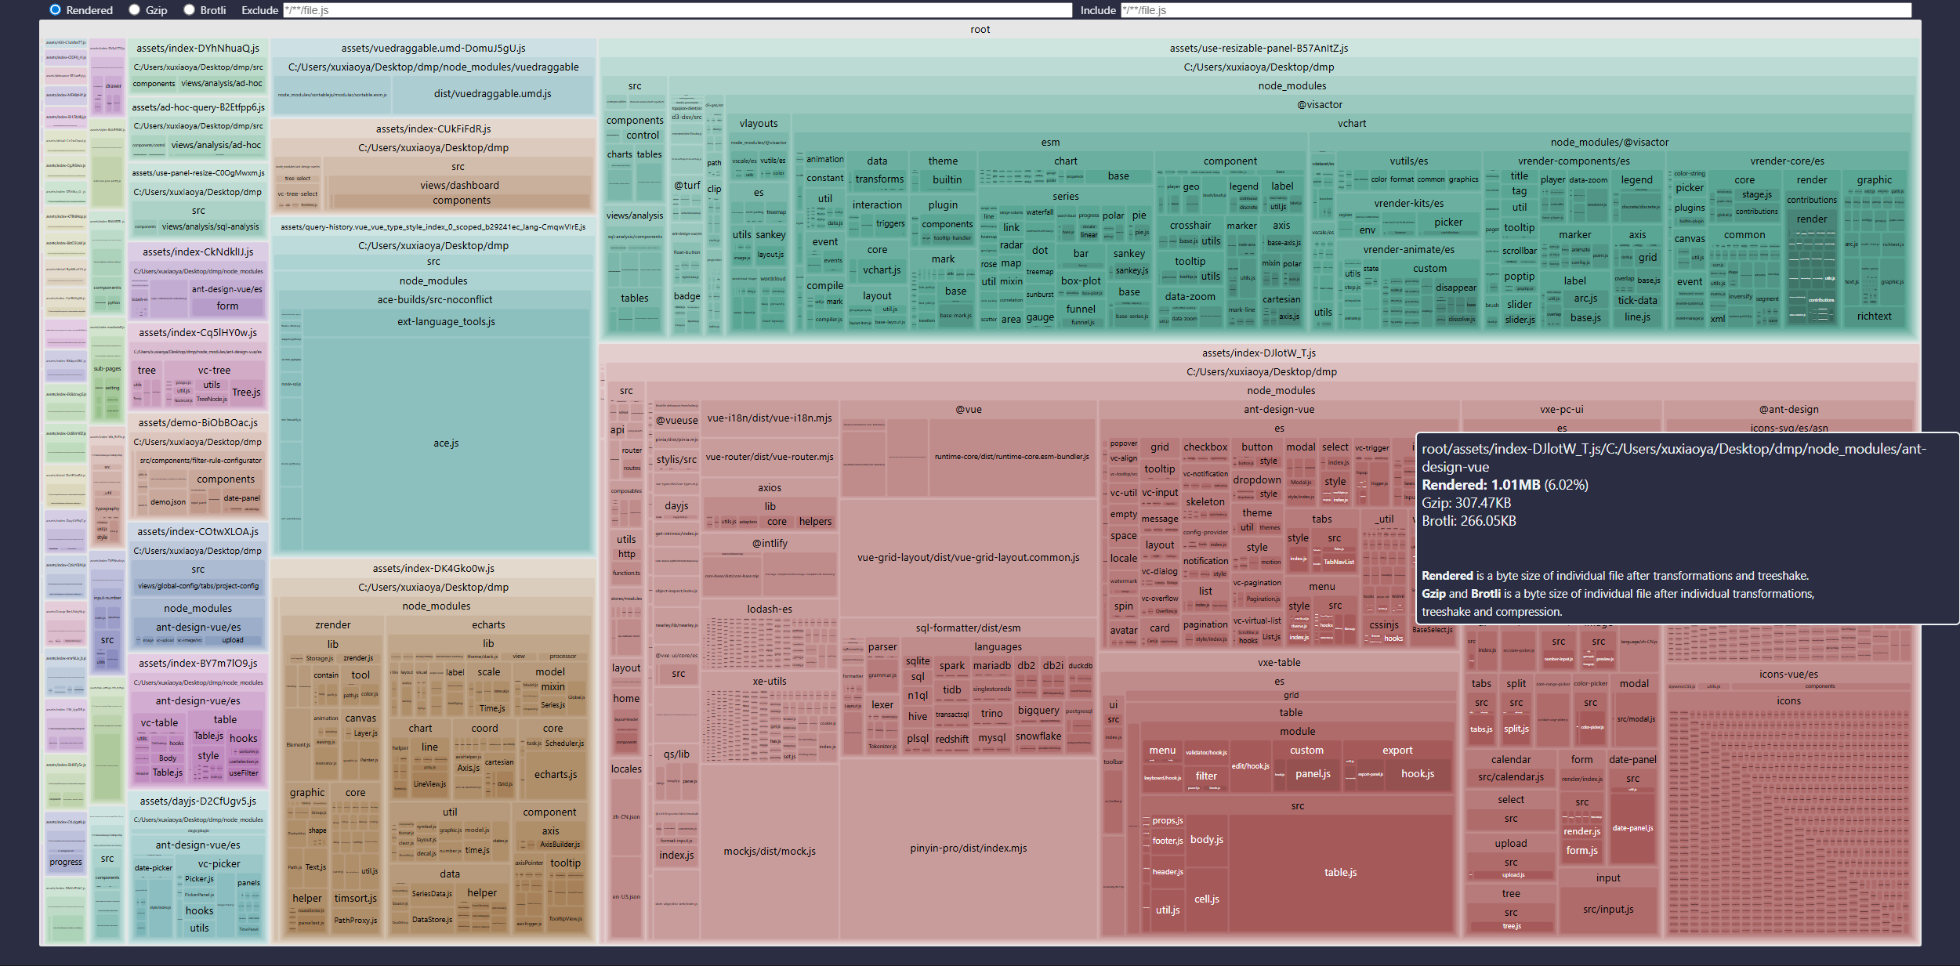Click the zrender node header
This screenshot has width=1960, height=966.
(333, 625)
